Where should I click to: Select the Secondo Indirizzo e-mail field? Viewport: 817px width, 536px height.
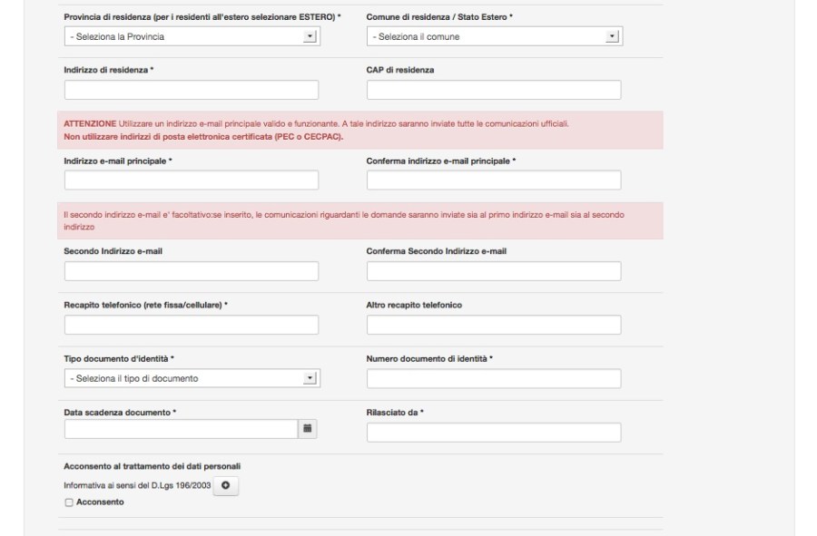coord(192,271)
